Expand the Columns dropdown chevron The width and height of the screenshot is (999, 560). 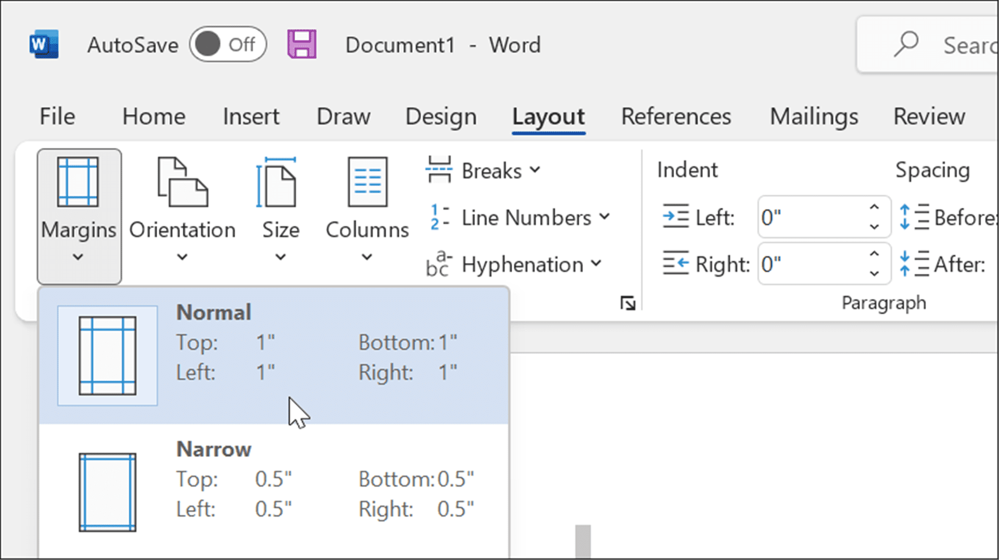(x=366, y=257)
